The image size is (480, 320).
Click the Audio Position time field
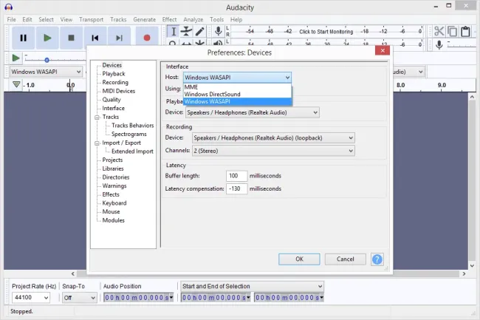[138, 297]
